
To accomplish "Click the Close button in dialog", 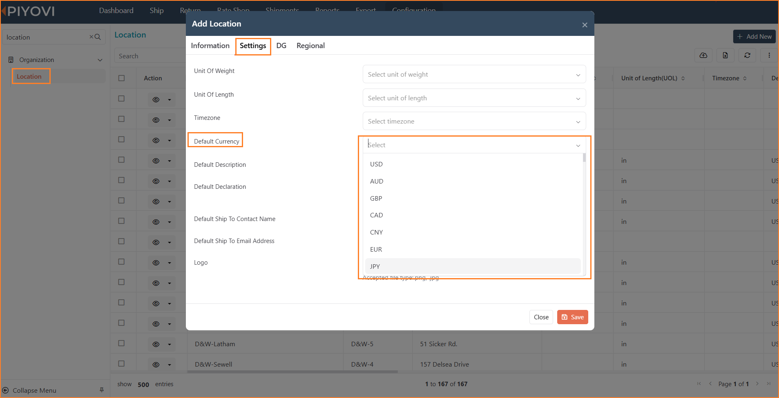I will [x=541, y=317].
